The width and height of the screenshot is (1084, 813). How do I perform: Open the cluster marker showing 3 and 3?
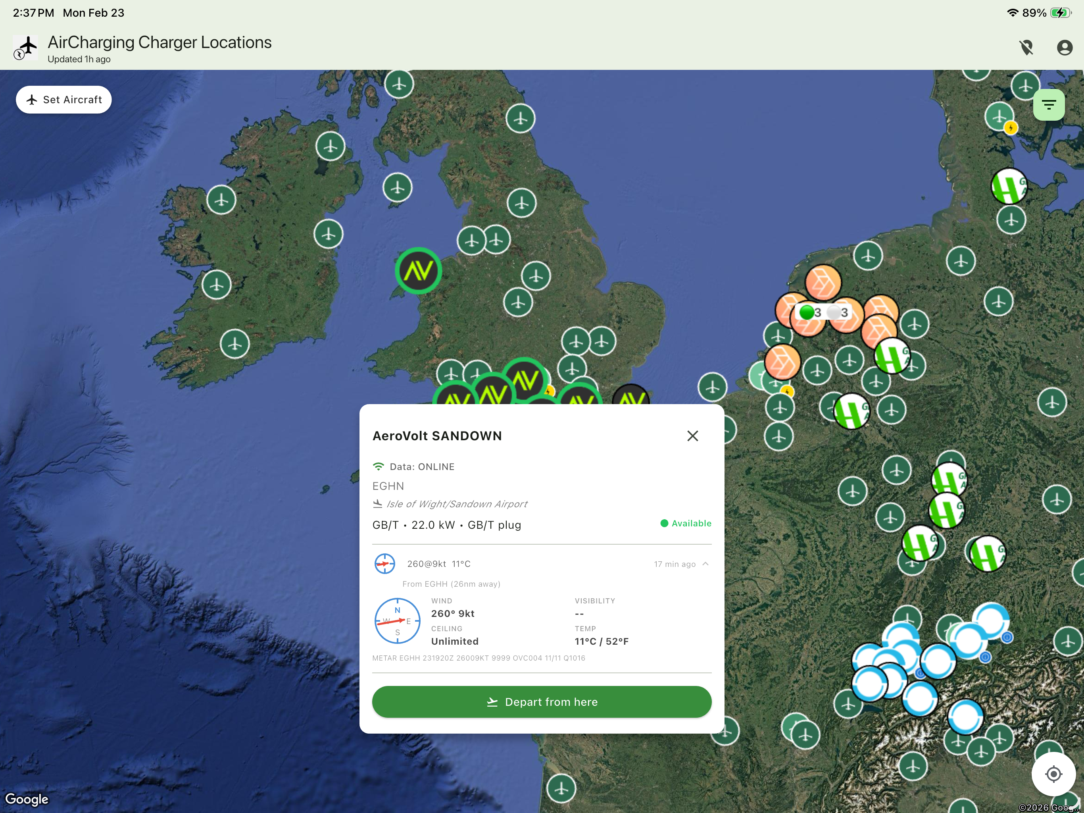pos(824,312)
